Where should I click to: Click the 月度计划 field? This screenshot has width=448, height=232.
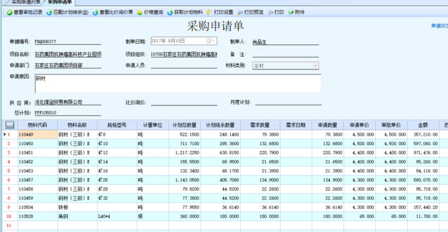coord(288,102)
